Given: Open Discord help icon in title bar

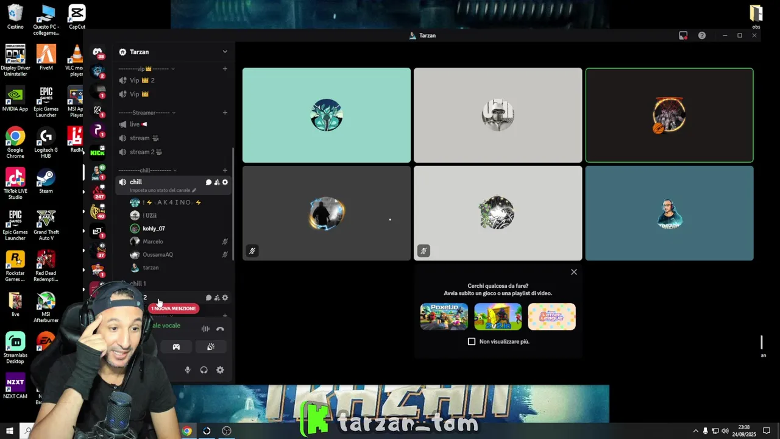Looking at the screenshot, I should click(x=702, y=35).
